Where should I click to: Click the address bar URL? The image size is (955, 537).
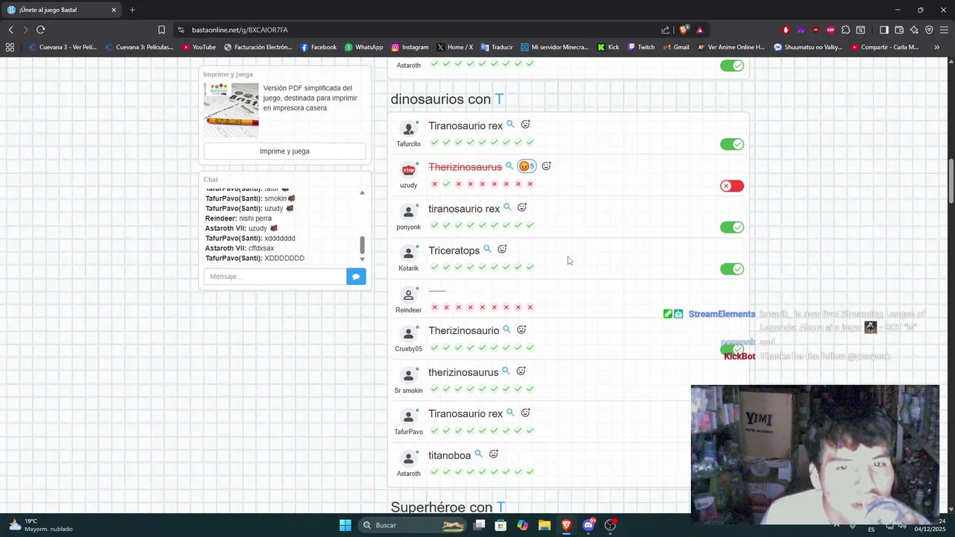click(239, 30)
